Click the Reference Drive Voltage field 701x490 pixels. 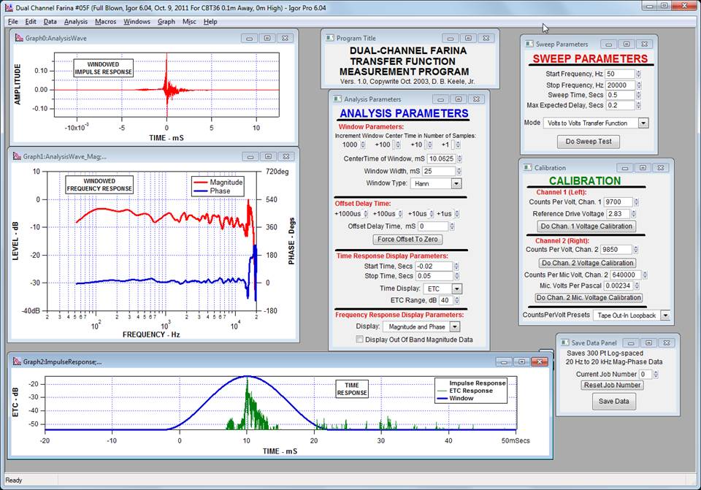tap(618, 214)
